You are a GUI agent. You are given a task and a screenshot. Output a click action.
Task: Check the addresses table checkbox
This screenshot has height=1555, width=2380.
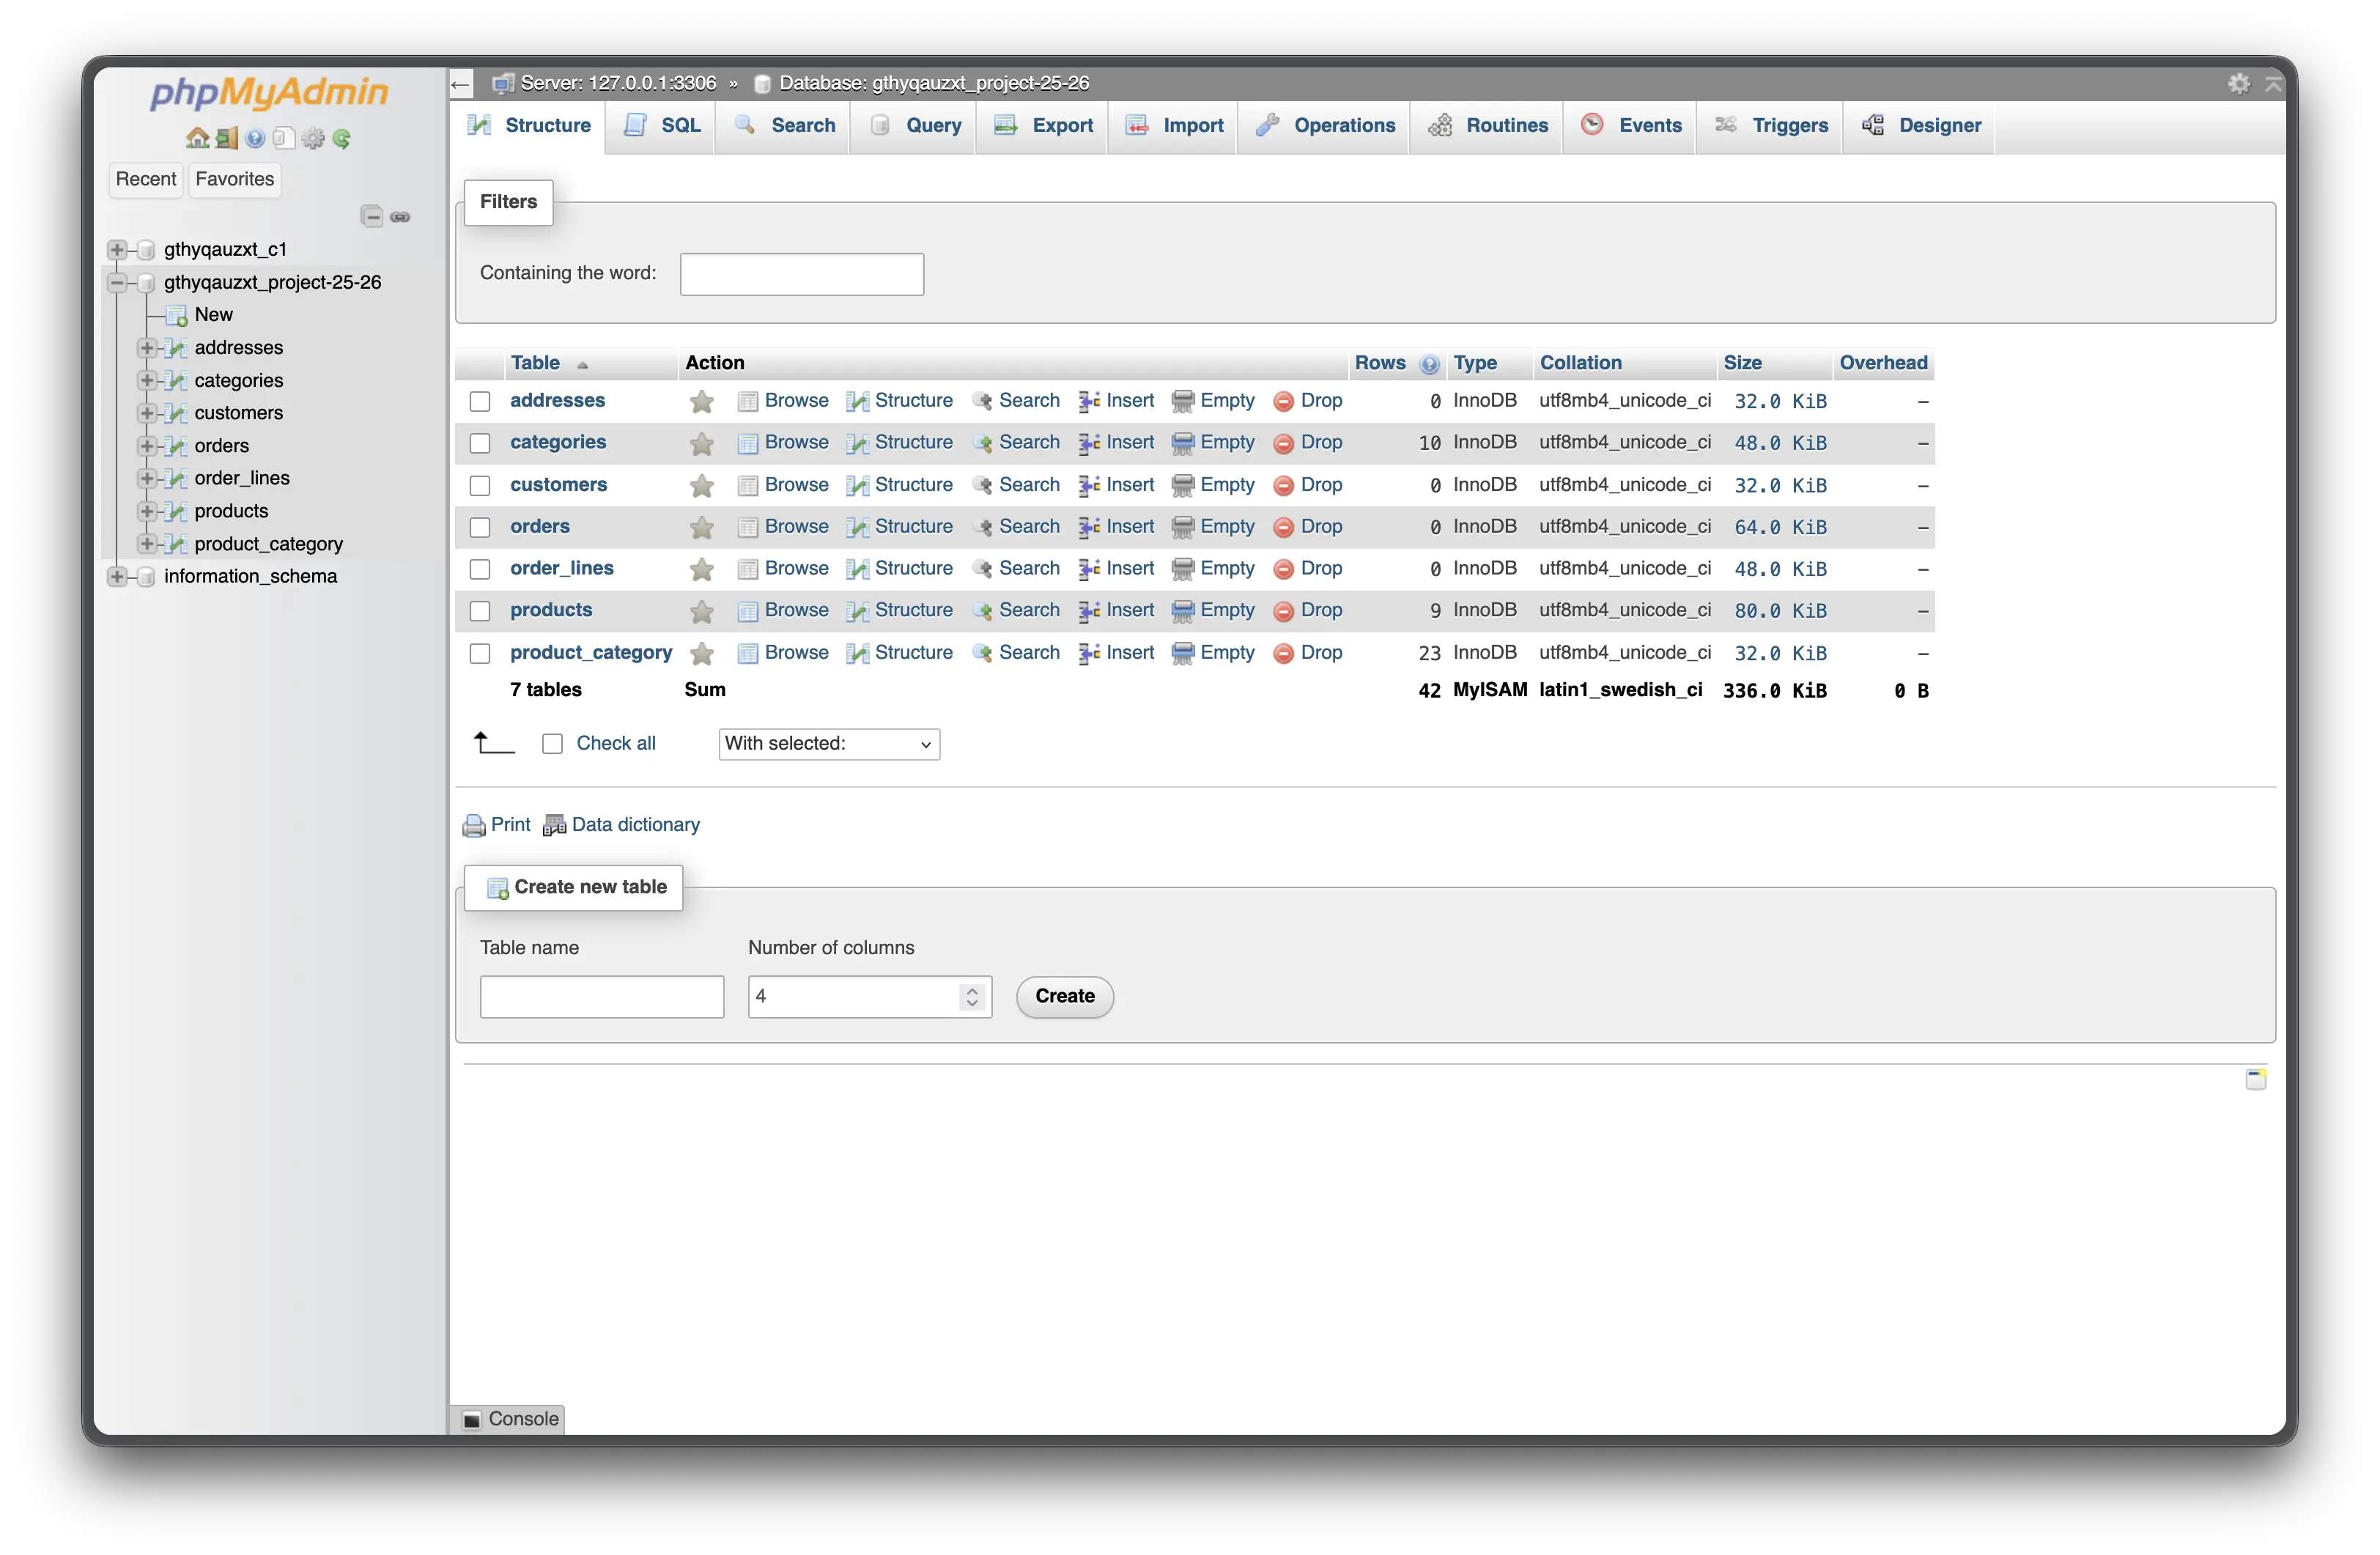pos(480,402)
